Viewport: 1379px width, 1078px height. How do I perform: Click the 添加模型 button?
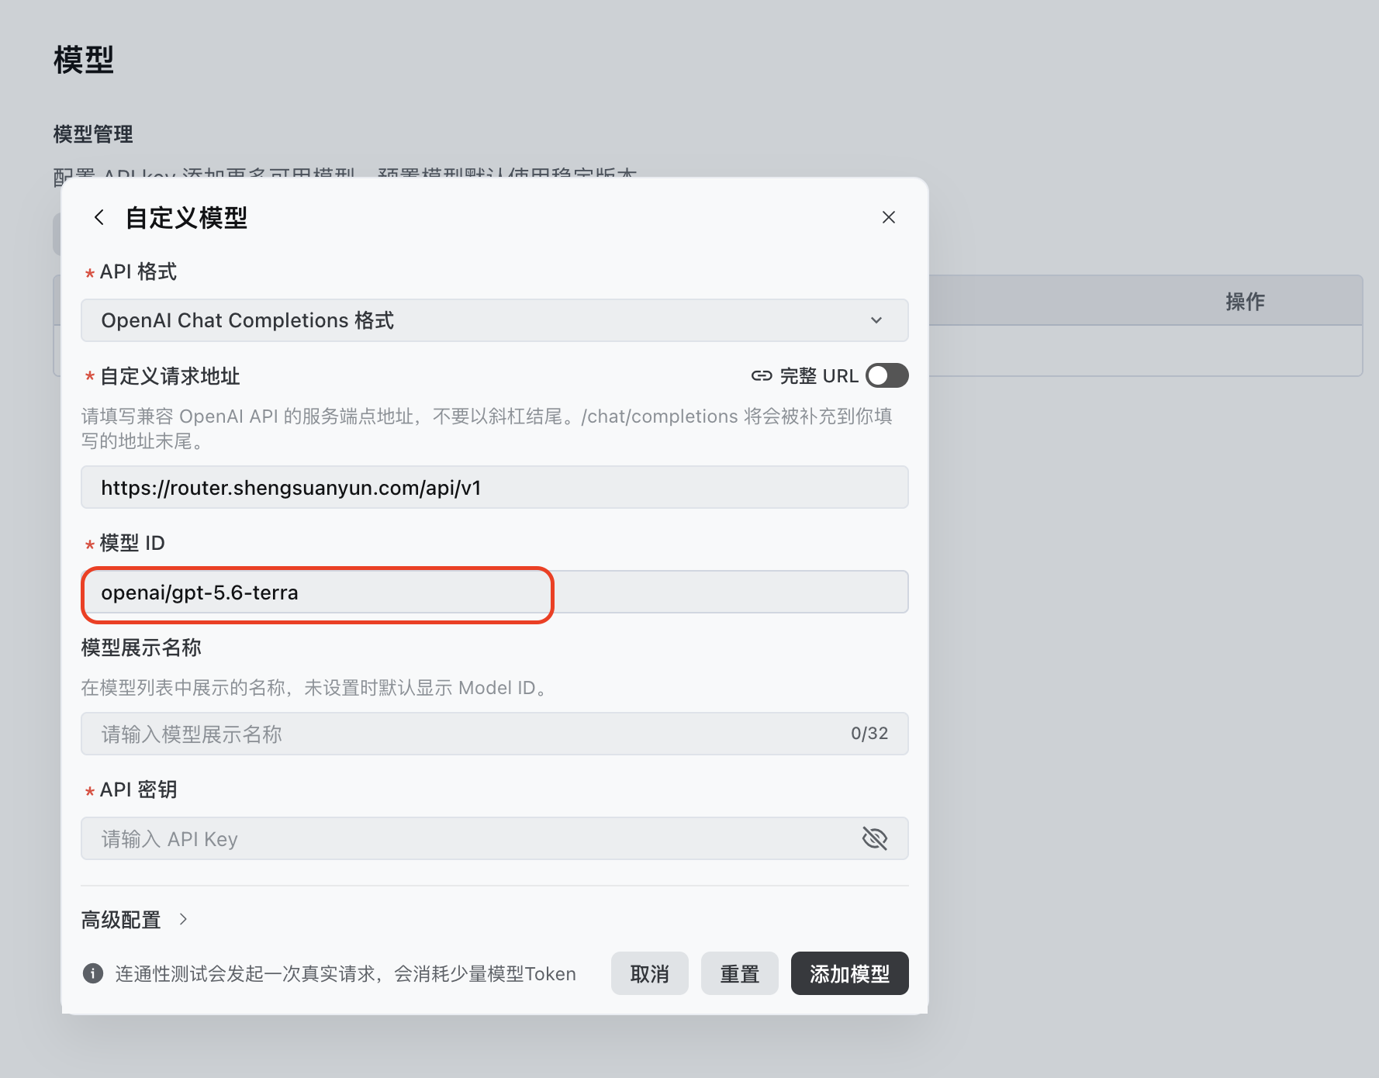[850, 973]
